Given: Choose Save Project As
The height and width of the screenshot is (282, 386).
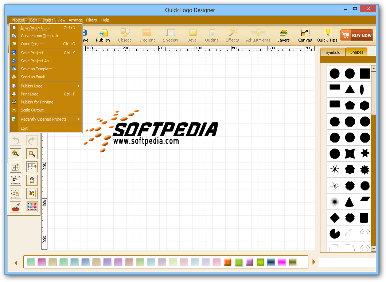Looking at the screenshot, I should [x=46, y=61].
